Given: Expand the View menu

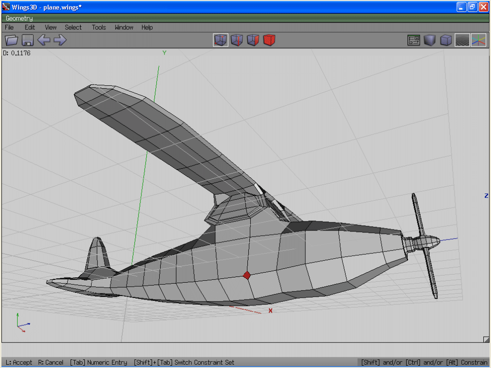Looking at the screenshot, I should (50, 27).
